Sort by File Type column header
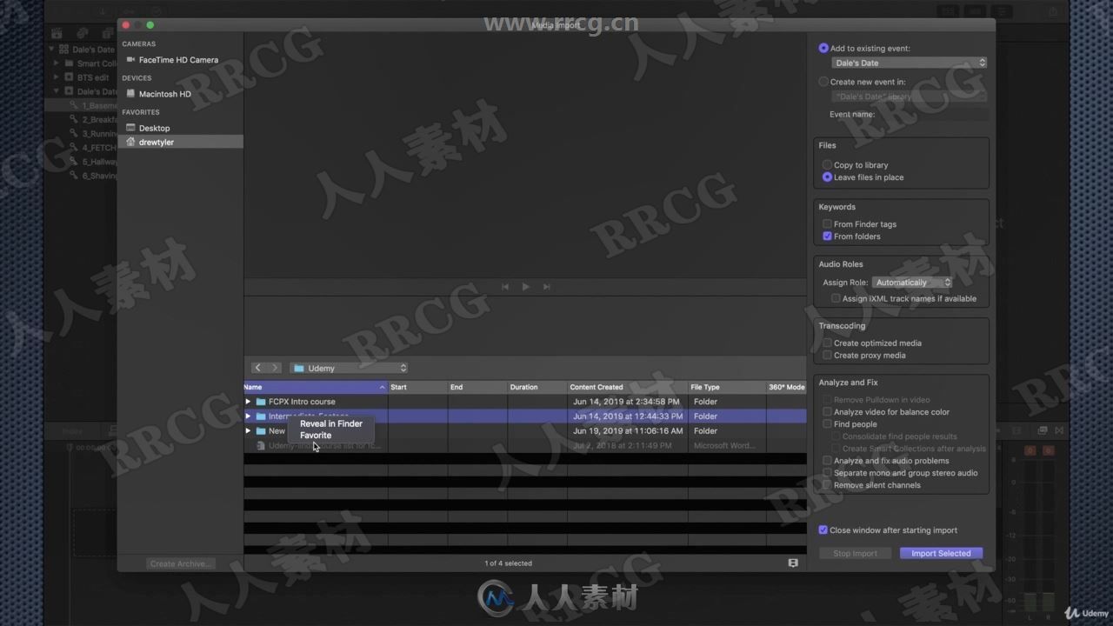The height and width of the screenshot is (626, 1113). click(x=726, y=387)
